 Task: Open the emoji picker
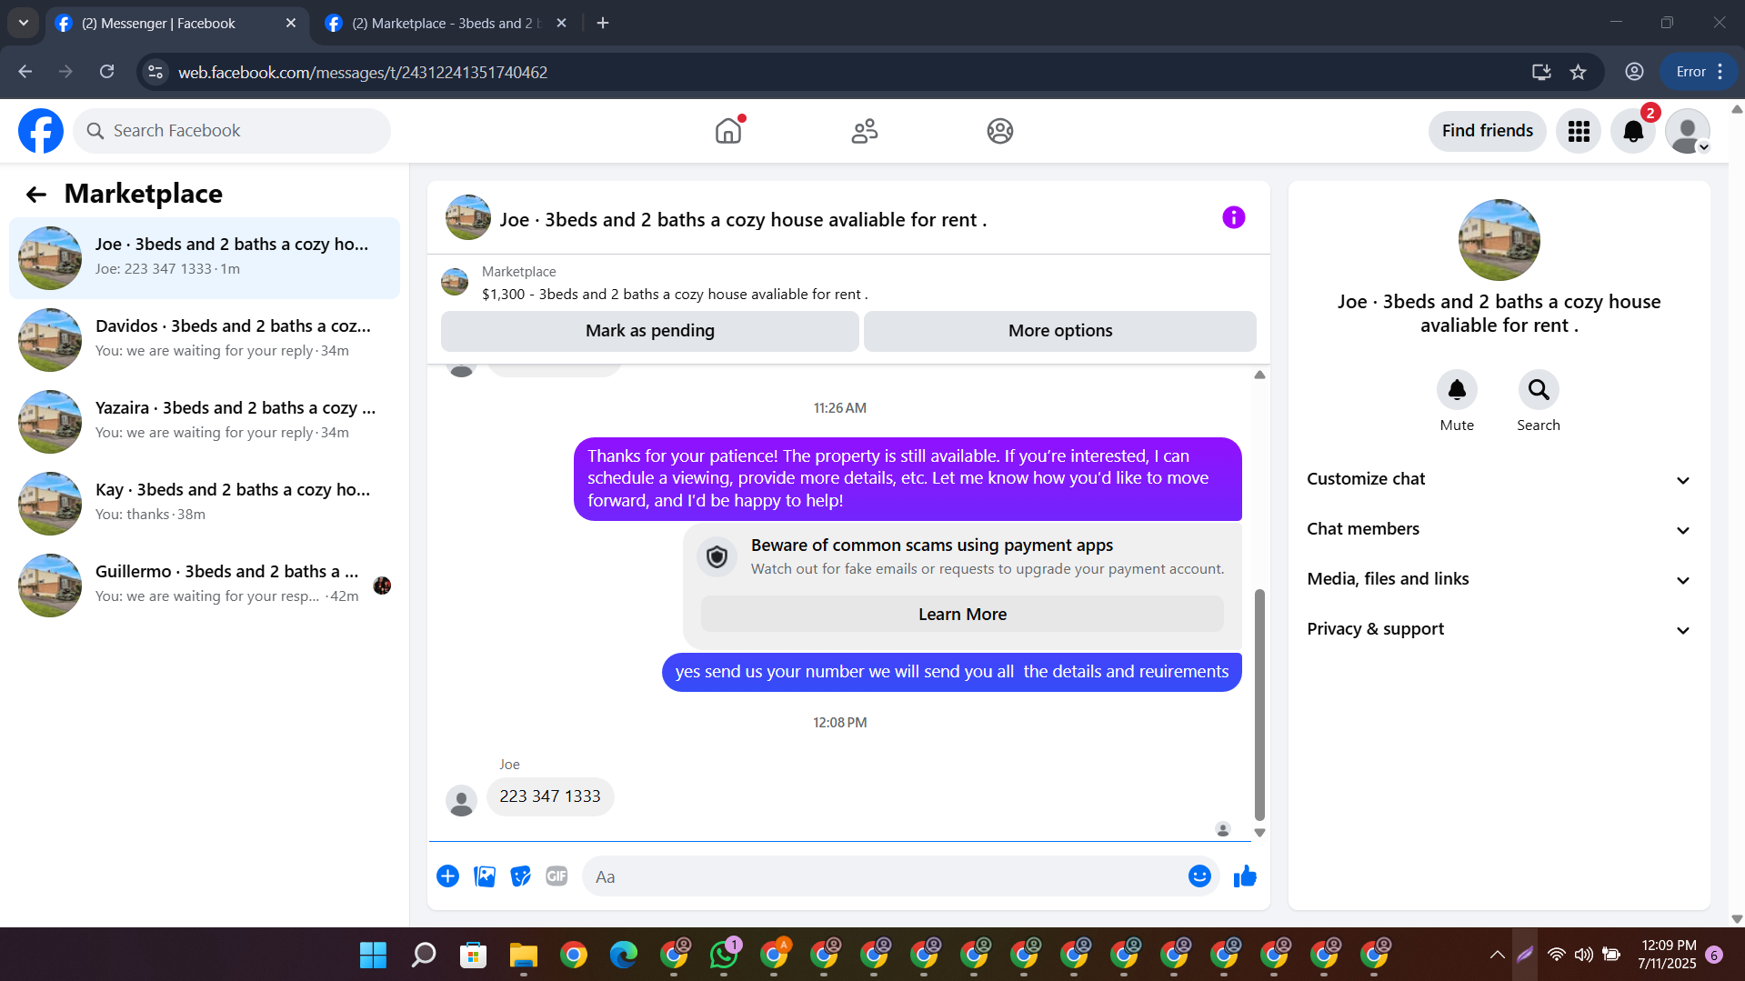click(1199, 876)
